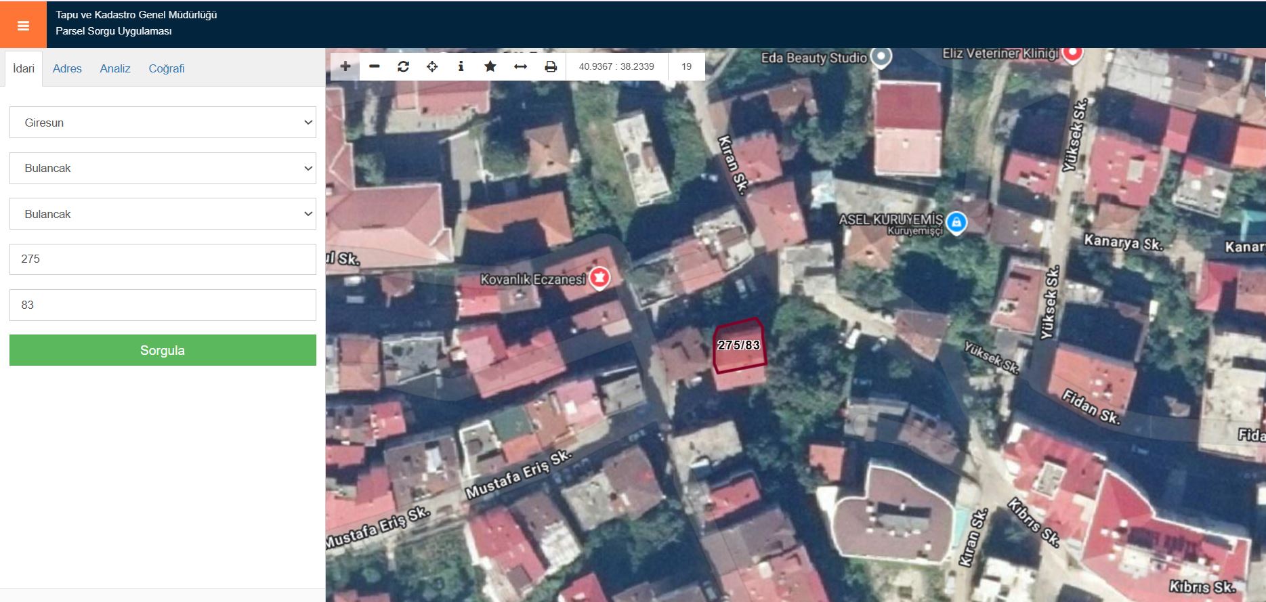
Task: Click the Kovanlık Eczanesi map marker
Action: pos(599,278)
